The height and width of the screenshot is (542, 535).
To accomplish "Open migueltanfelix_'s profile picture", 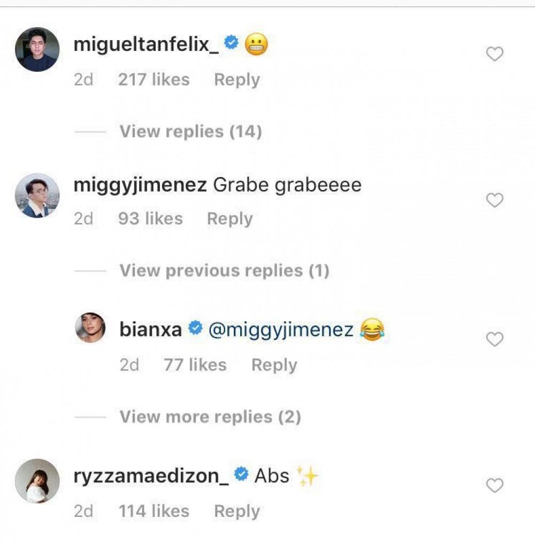I will (x=37, y=49).
